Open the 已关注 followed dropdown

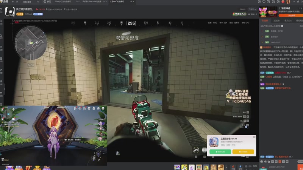click(x=252, y=9)
